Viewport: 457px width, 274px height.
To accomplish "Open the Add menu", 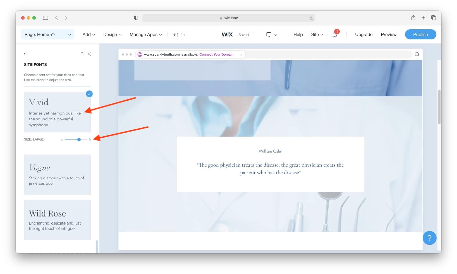I will [88, 34].
